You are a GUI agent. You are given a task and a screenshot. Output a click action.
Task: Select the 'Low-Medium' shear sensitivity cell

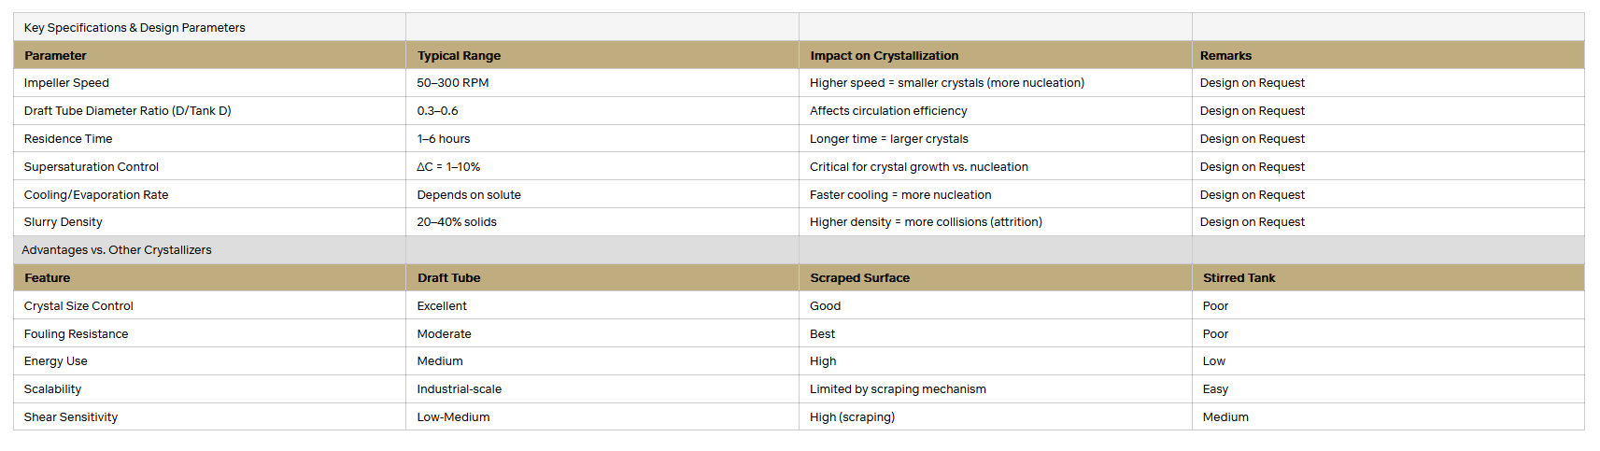[x=453, y=417]
